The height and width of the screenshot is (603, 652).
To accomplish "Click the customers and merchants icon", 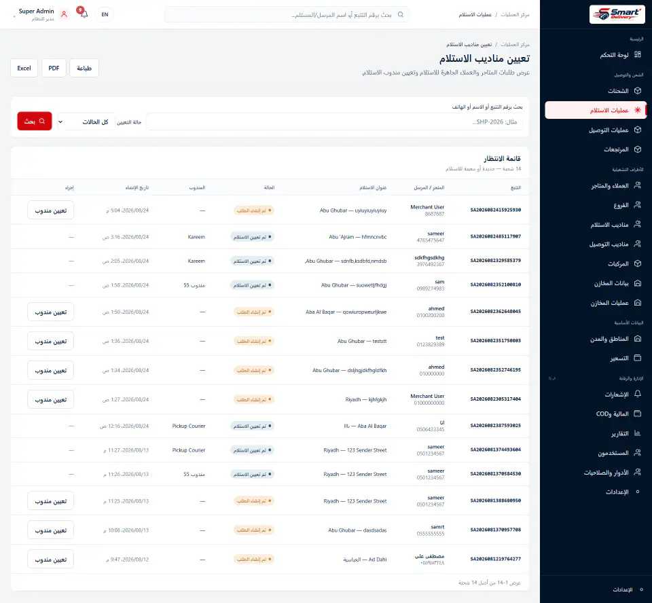I will coord(638,185).
